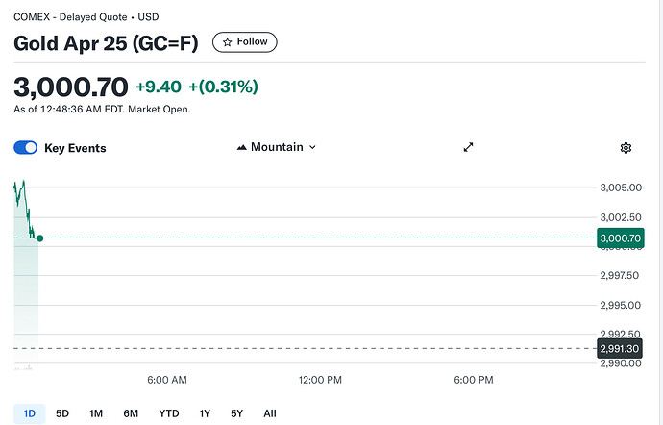Viewport: 663px width, 425px height.
Task: Open the Mountain chart type dropdown
Action: click(277, 147)
